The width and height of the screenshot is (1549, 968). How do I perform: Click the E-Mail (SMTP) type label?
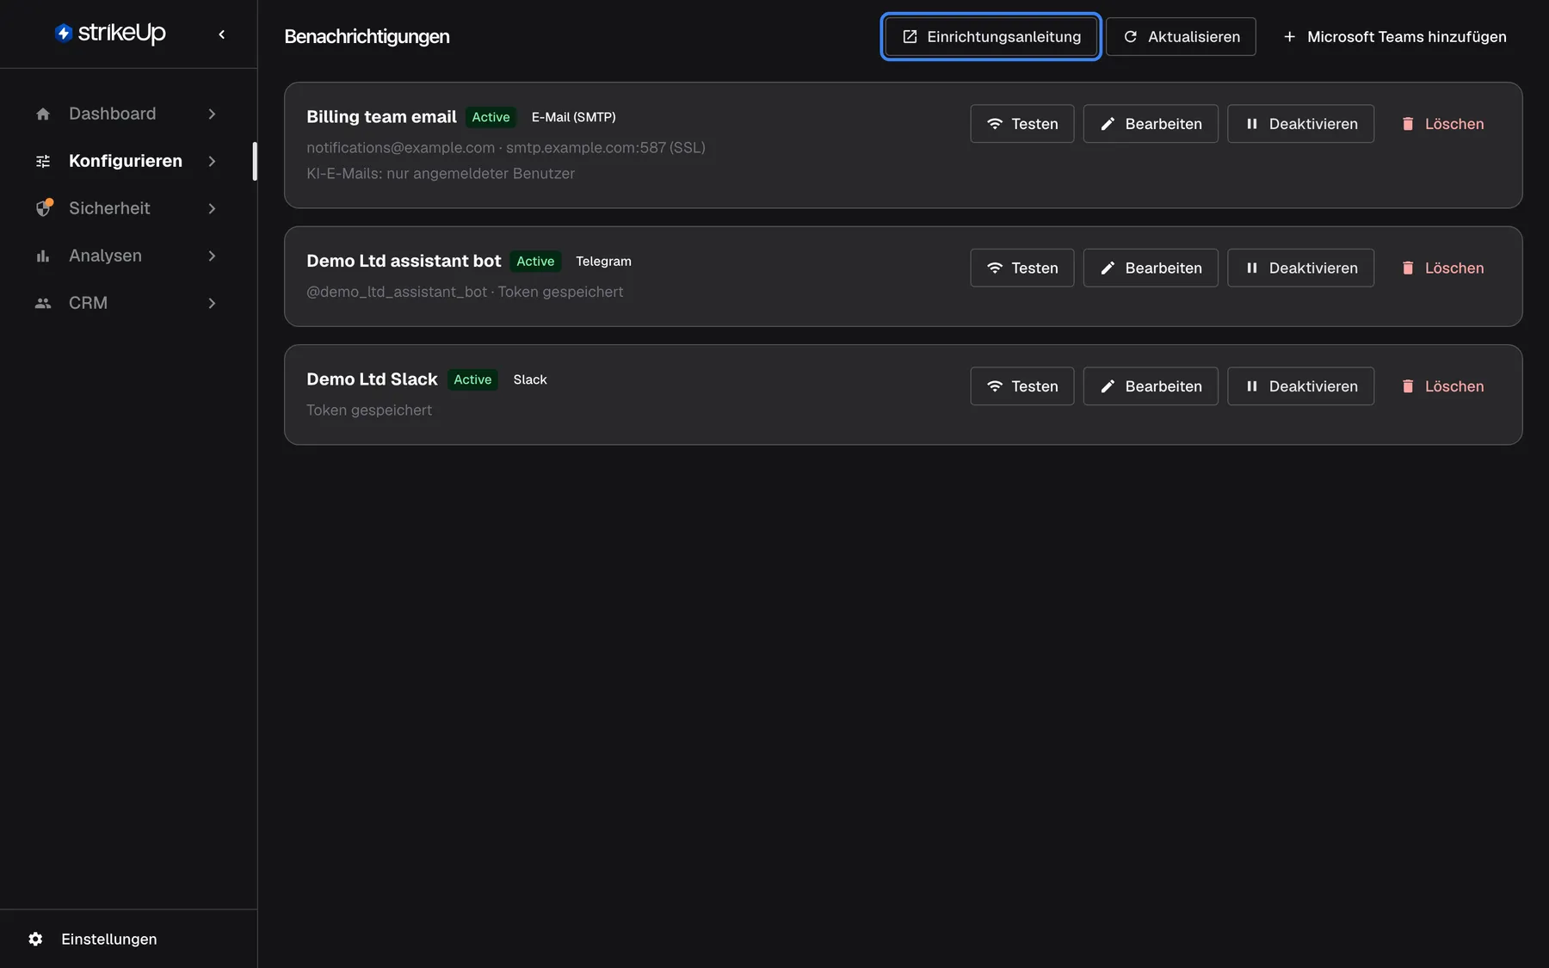[x=573, y=117]
